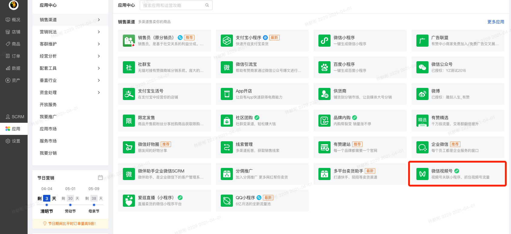Expand the 销售渠道 menu section

click(x=70, y=20)
